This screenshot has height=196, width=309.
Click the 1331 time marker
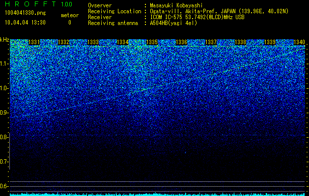[x=34, y=42]
